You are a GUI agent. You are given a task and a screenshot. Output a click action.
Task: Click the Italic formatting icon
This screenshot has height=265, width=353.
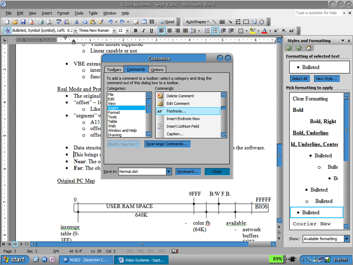pyautogui.click(x=143, y=31)
